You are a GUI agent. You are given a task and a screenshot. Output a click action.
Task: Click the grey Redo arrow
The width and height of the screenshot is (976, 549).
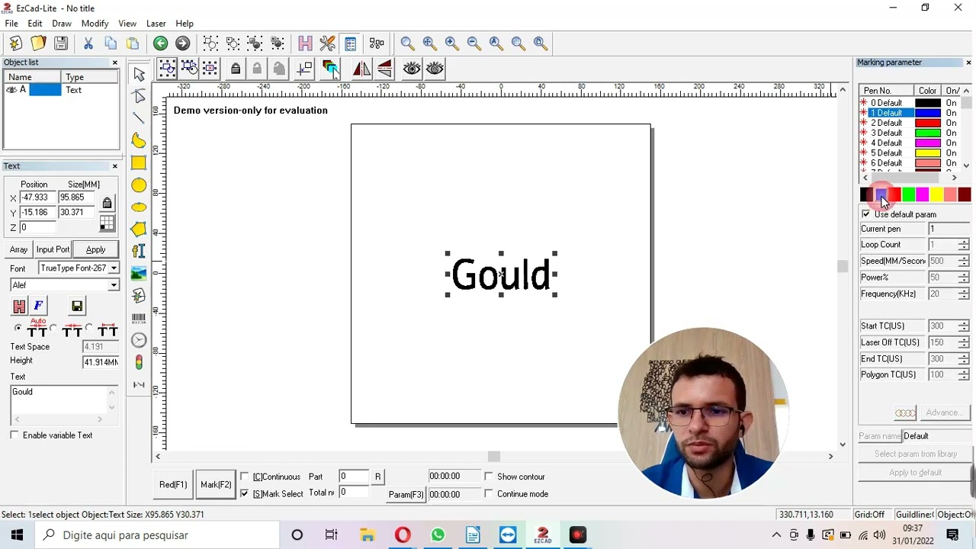click(x=182, y=43)
